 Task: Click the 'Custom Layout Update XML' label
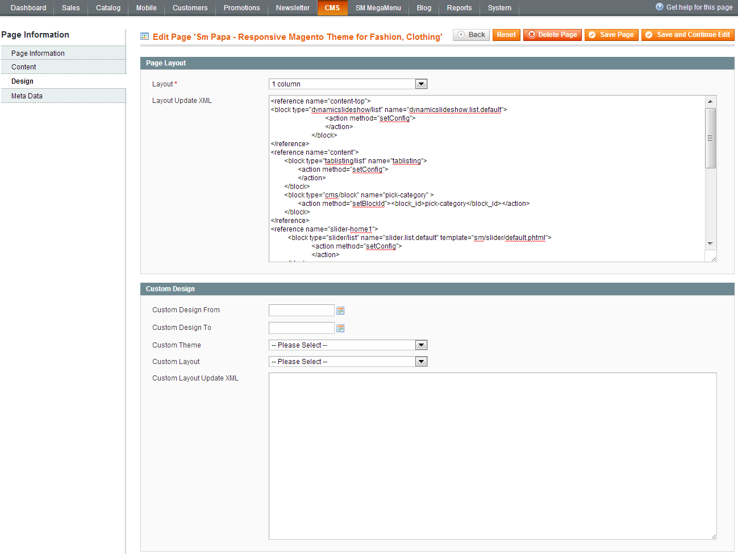195,378
